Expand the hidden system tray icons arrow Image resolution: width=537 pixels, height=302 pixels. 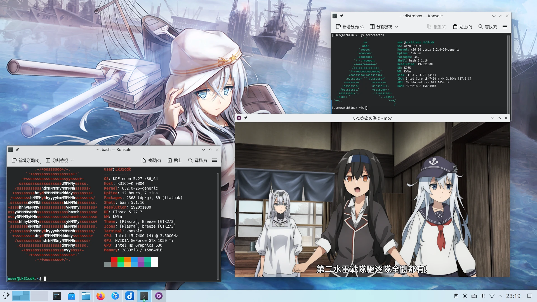(500, 296)
